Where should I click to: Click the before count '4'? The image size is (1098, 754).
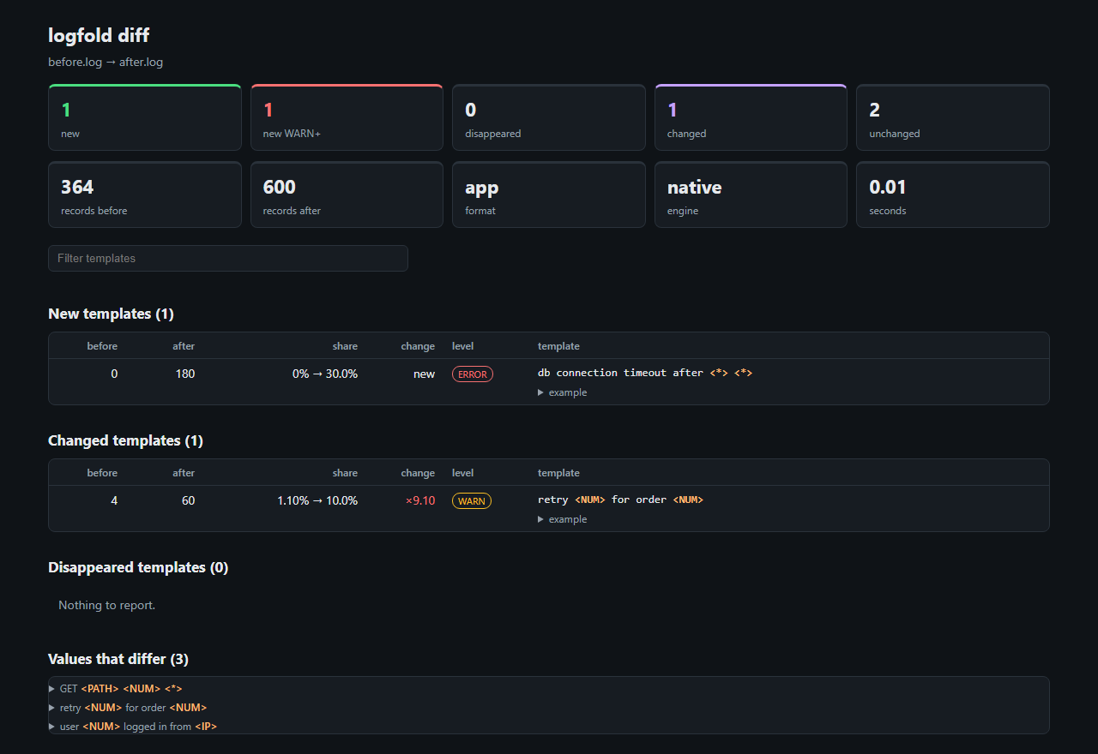click(114, 500)
